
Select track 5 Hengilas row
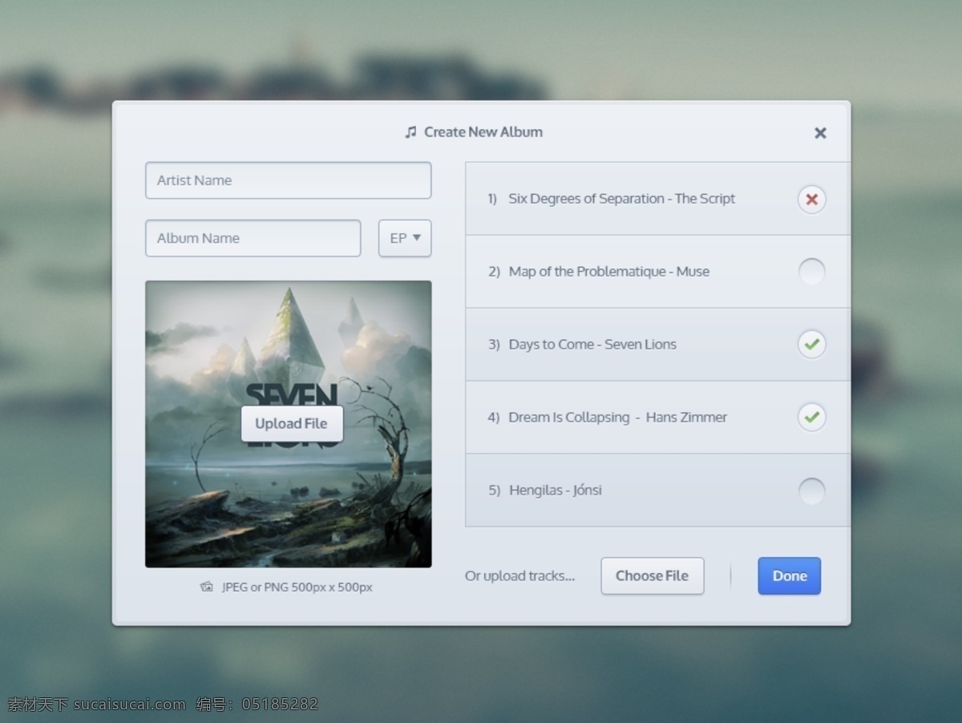point(657,491)
